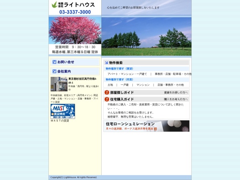Image resolution: width=240 pixels, height=180 pixels.
Task: Open the マンション sales link
Action: pyautogui.click(x=143, y=85)
